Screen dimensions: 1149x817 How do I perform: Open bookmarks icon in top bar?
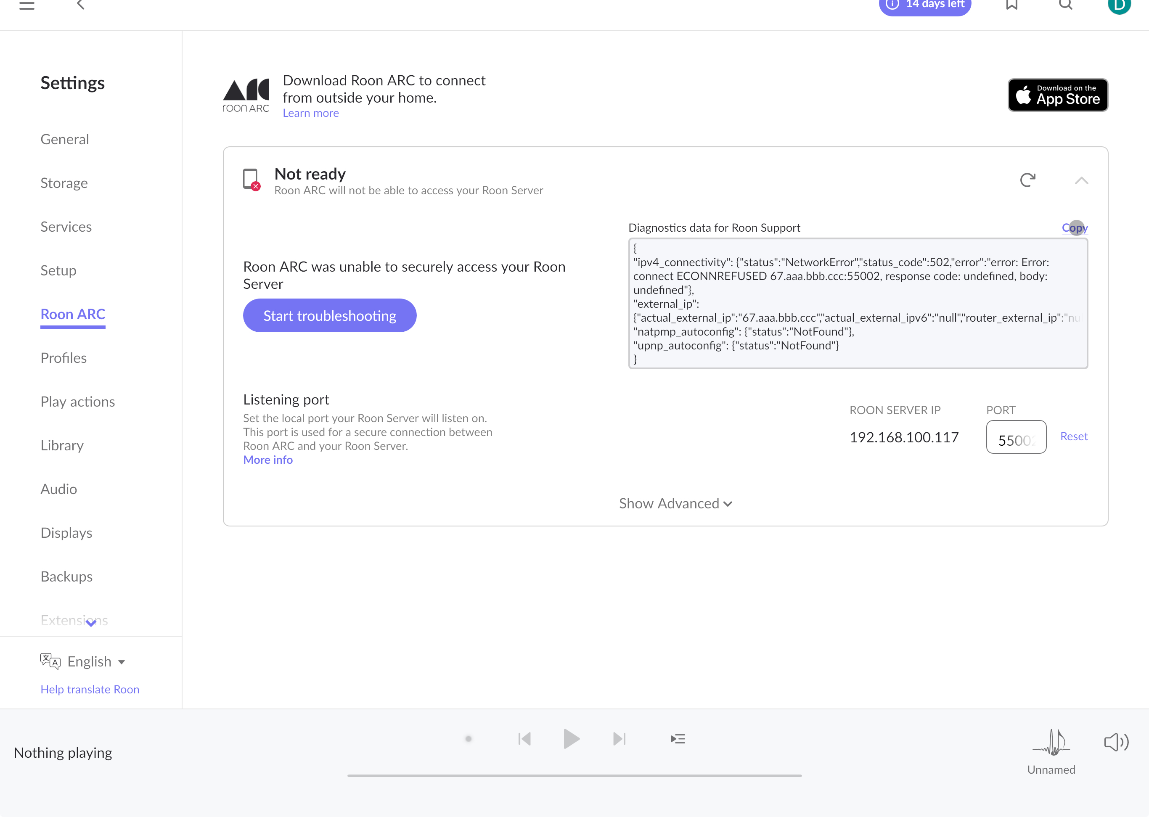[x=1011, y=5]
